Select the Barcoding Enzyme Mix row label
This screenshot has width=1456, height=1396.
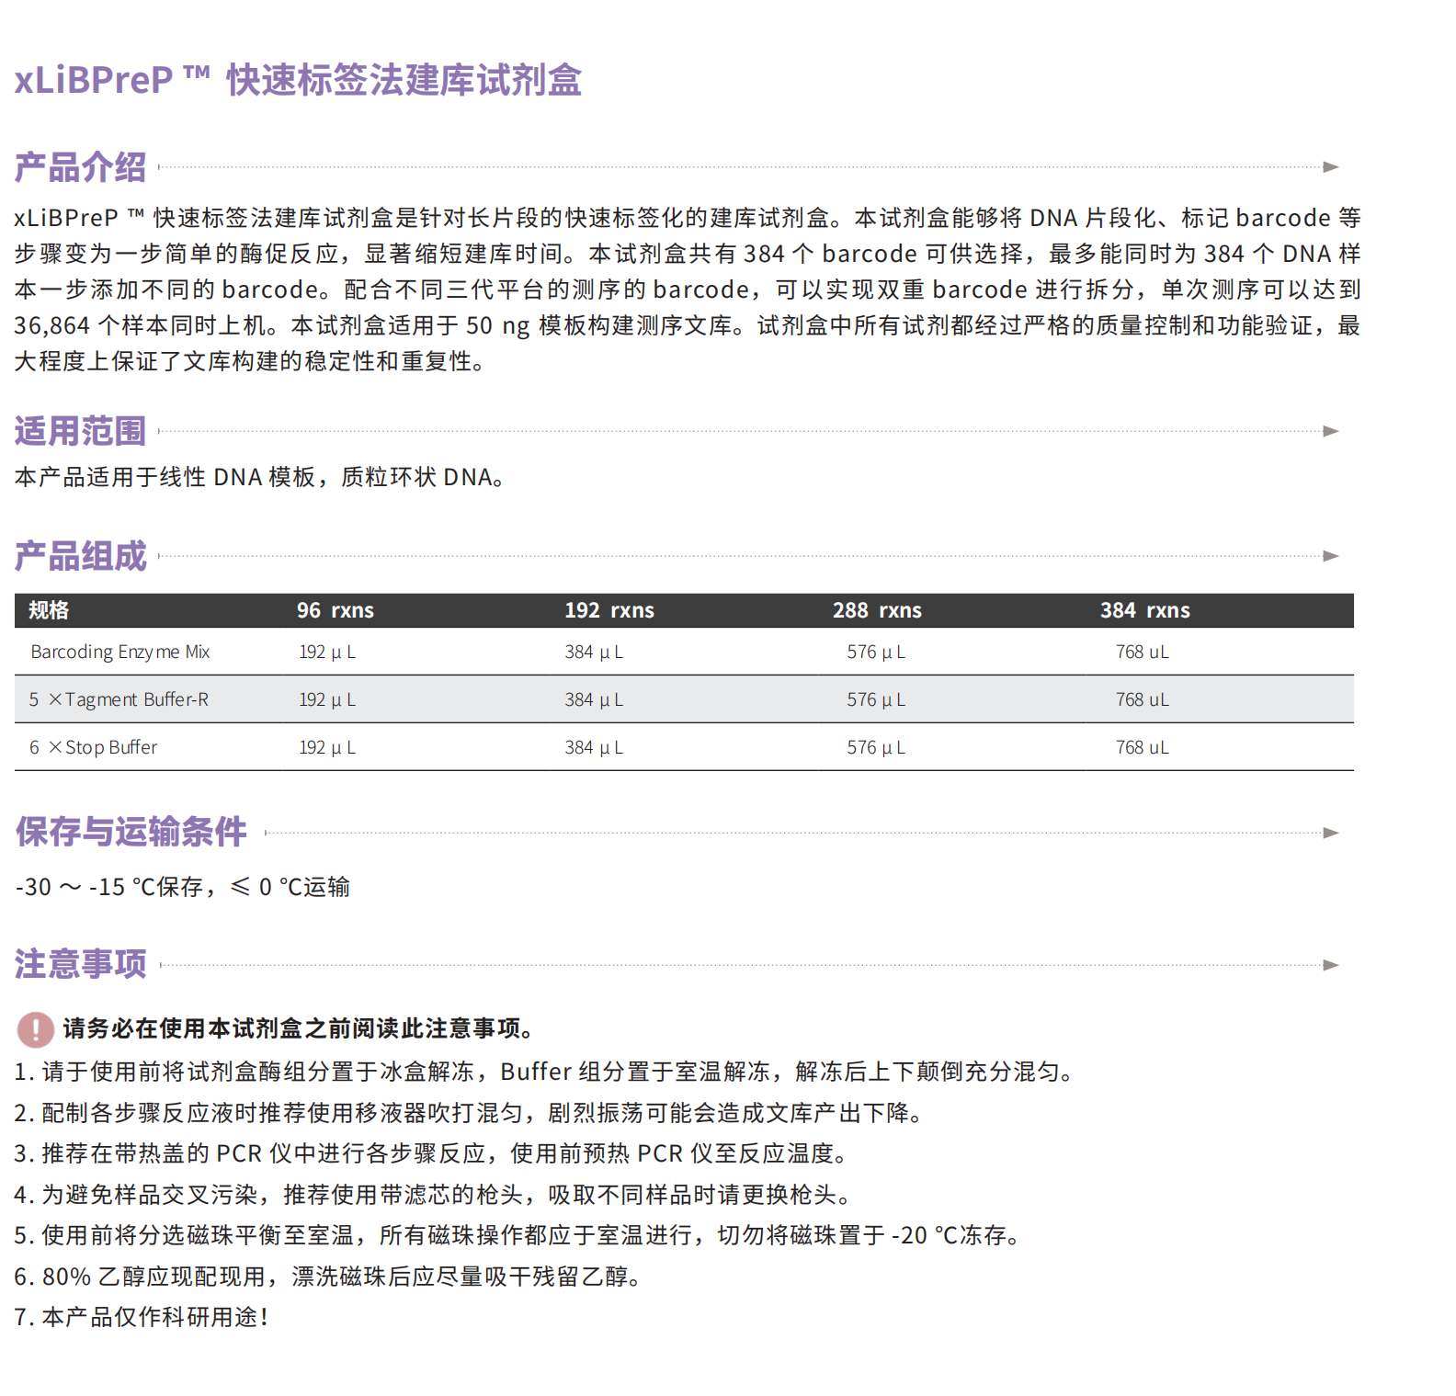click(x=119, y=652)
